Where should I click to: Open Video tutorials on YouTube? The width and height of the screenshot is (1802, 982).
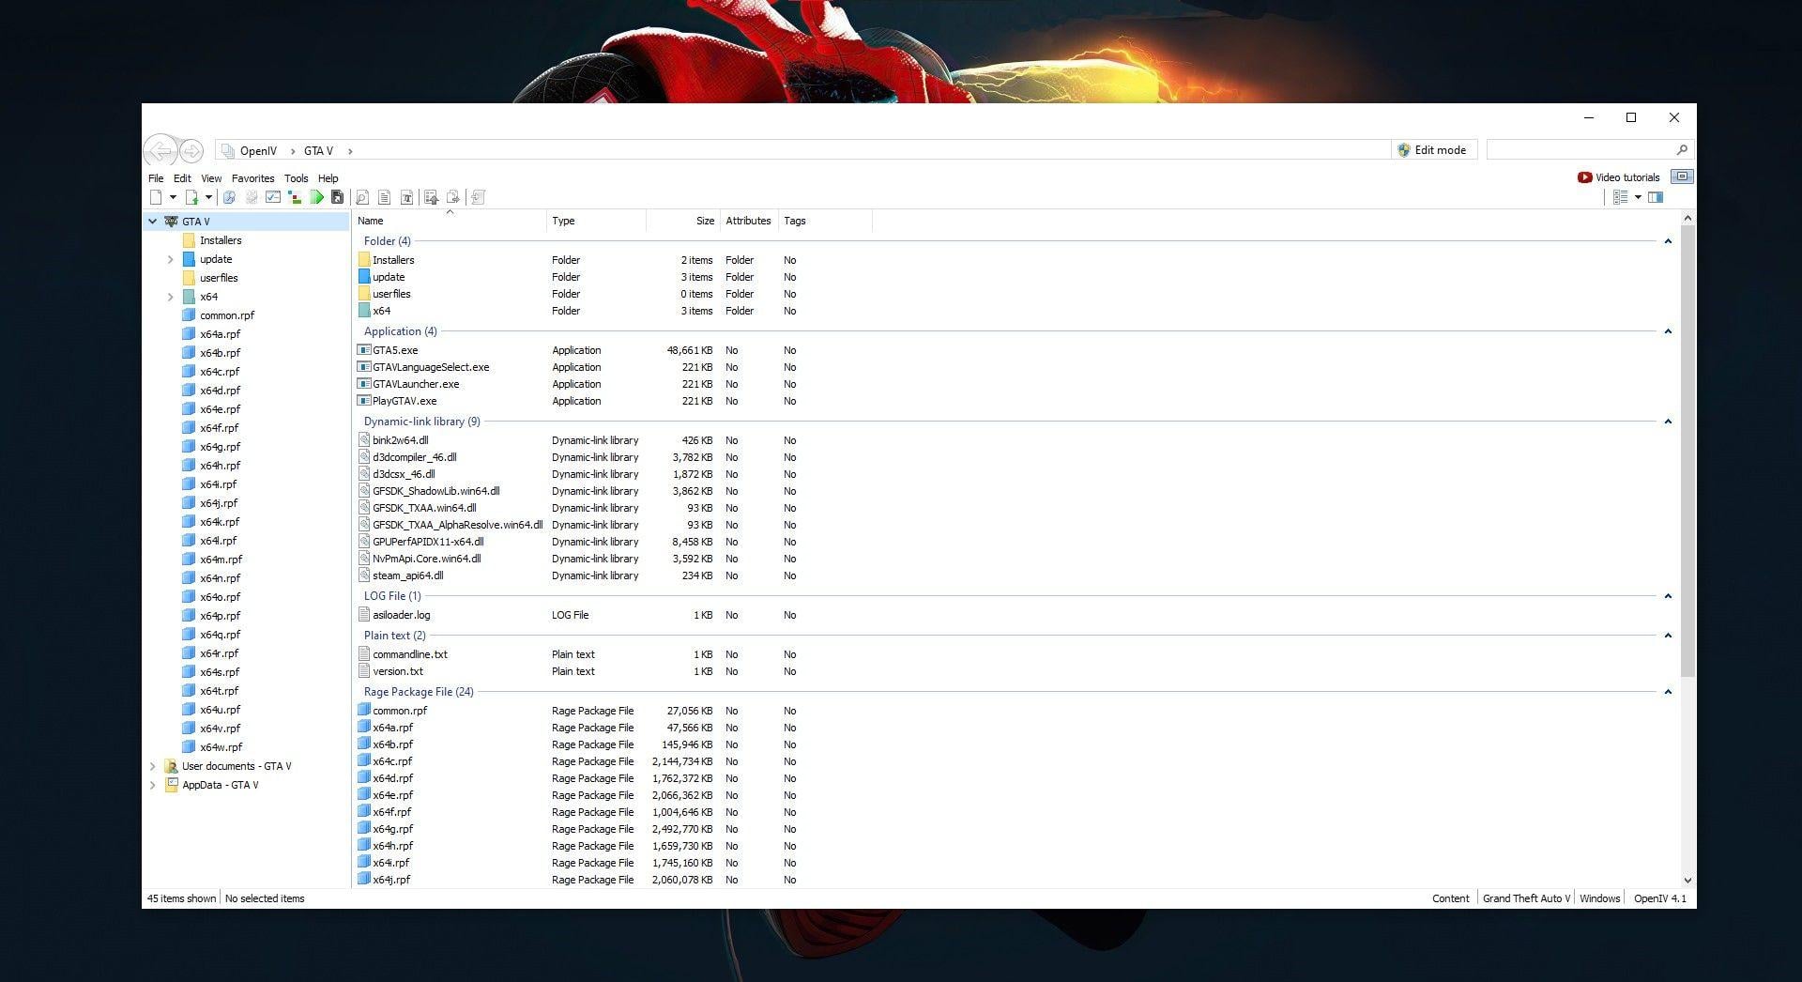point(1619,176)
